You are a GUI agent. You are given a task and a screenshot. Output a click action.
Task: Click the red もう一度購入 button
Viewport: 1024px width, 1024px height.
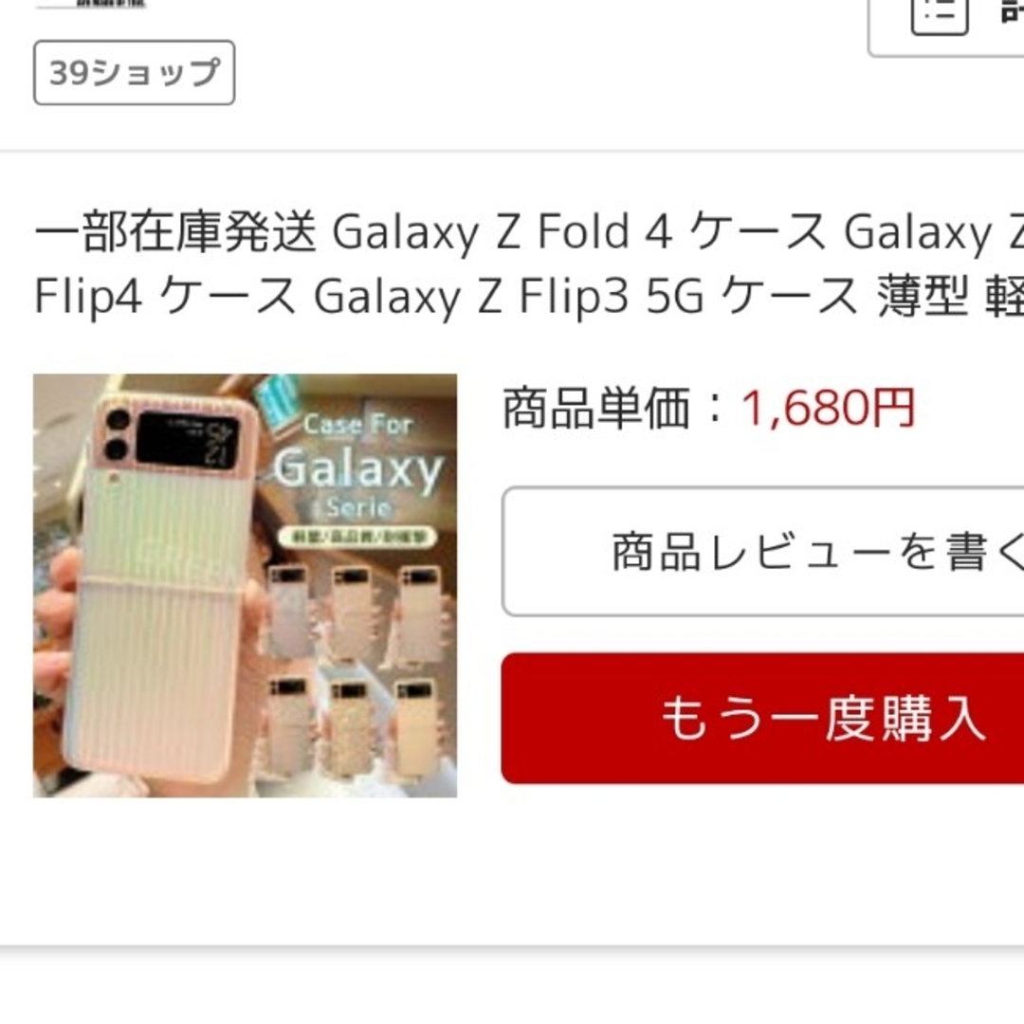[762, 719]
